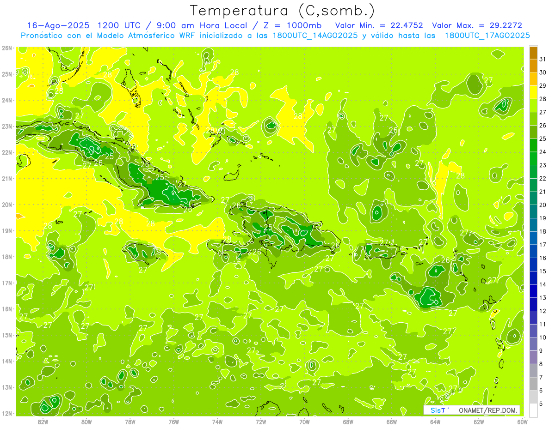Click the "68W" longitude axis label
555x428 pixels.
pyautogui.click(x=348, y=421)
